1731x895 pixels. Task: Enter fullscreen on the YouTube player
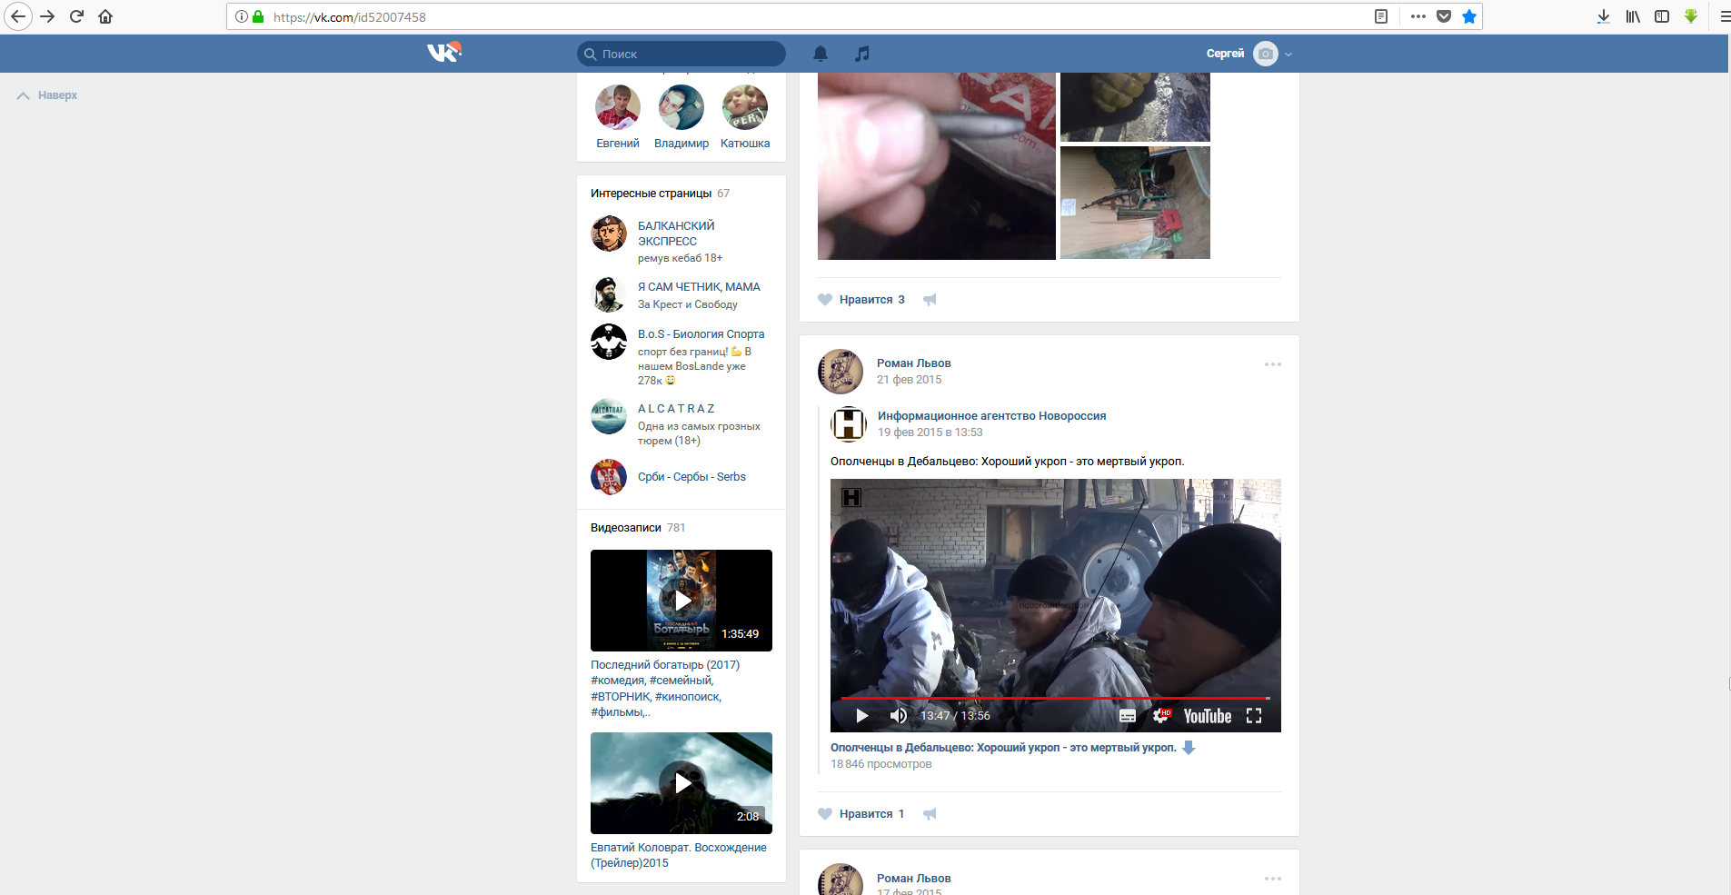coord(1254,716)
